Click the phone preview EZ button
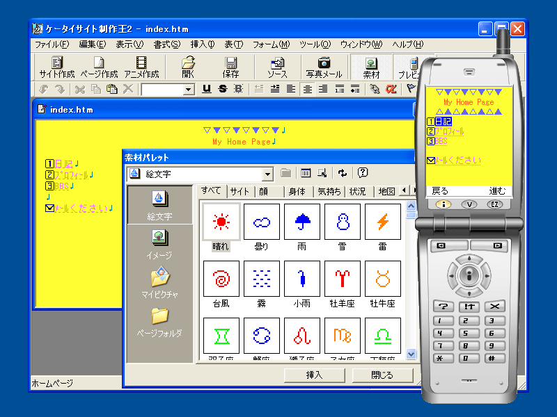 (494, 204)
